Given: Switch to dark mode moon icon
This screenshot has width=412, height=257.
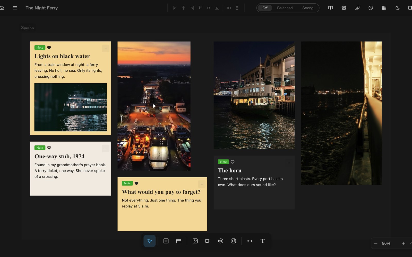Looking at the screenshot, I should [397, 8].
